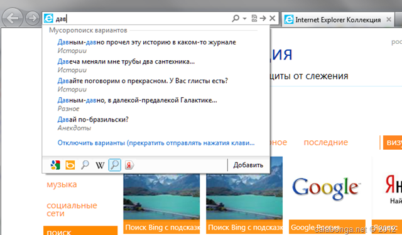The height and width of the screenshot is (235, 402).
Task: Open the музыка category link
Action: click(62, 184)
